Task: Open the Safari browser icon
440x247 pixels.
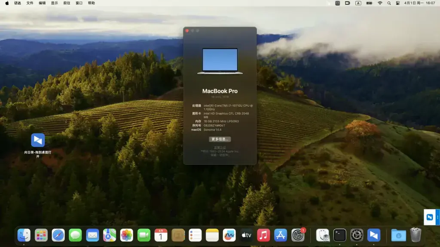Action: click(58, 235)
